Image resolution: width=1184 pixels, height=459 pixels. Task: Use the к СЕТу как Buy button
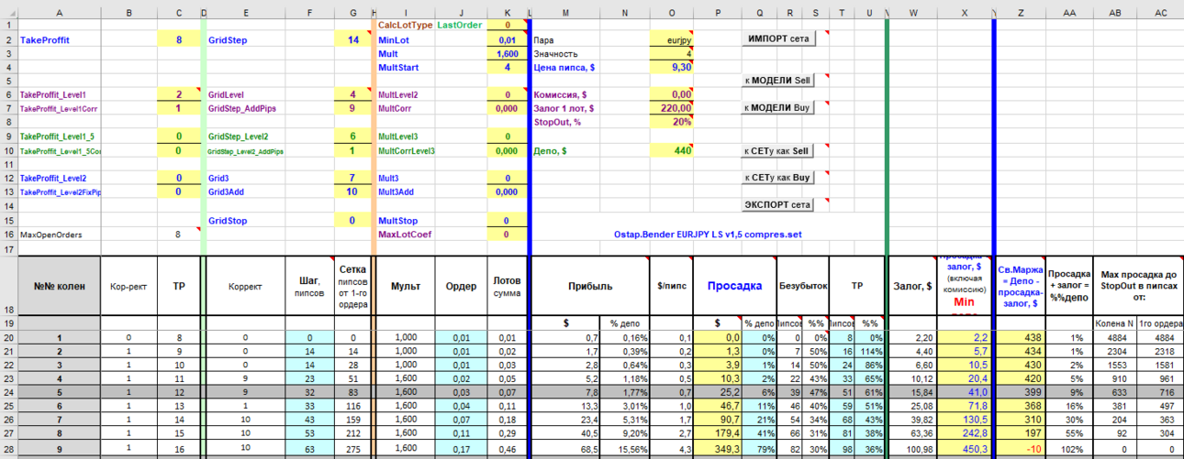coord(777,178)
